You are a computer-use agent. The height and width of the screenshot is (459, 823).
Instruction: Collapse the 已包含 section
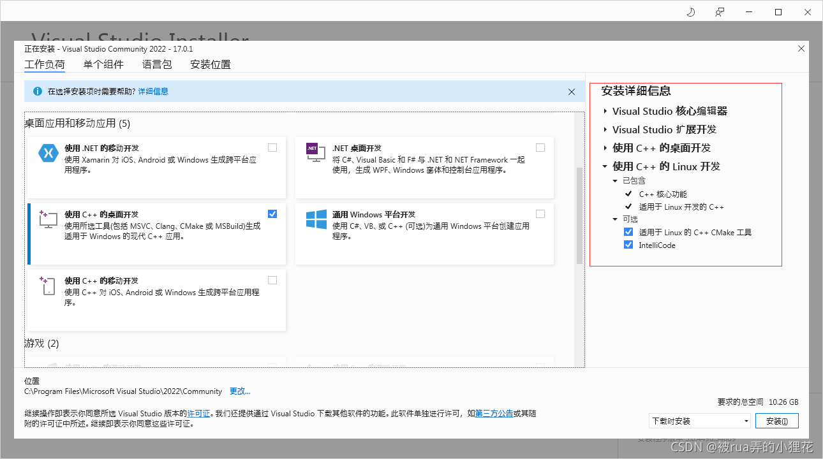(x=616, y=180)
